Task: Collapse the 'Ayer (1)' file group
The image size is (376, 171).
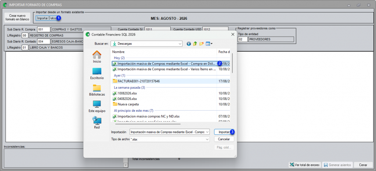Action: 120,75
